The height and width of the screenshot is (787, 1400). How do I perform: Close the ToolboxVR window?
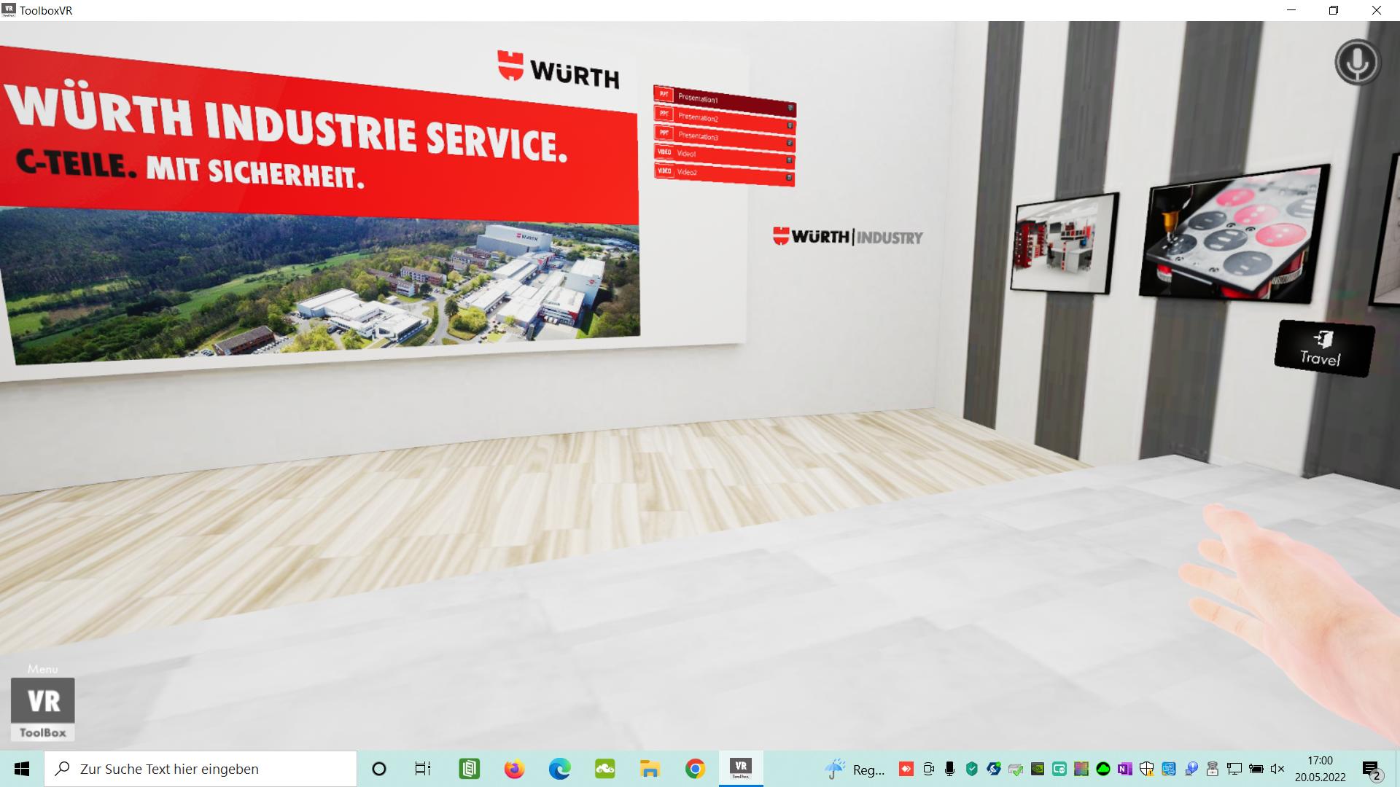click(1377, 10)
